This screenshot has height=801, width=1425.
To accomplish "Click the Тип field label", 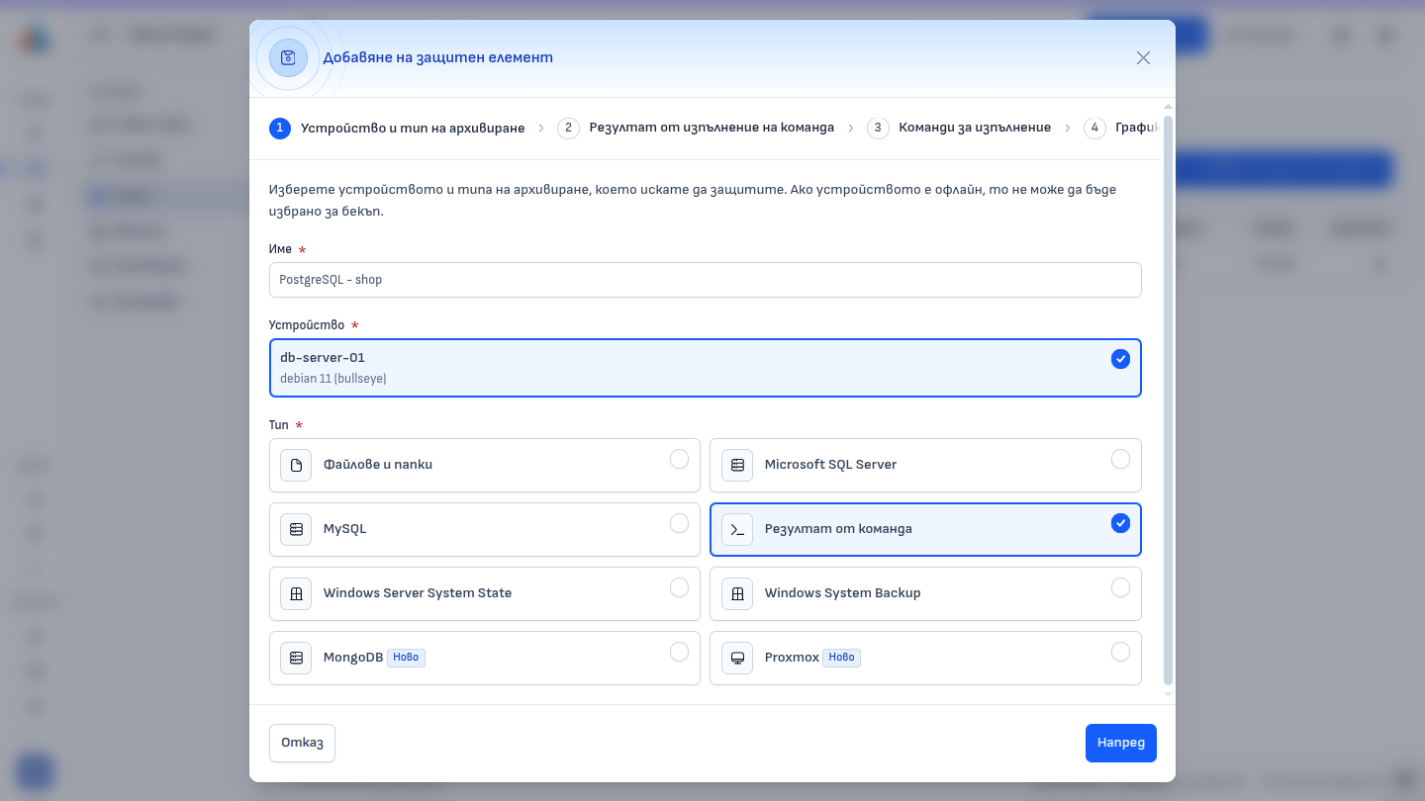I will click(279, 425).
